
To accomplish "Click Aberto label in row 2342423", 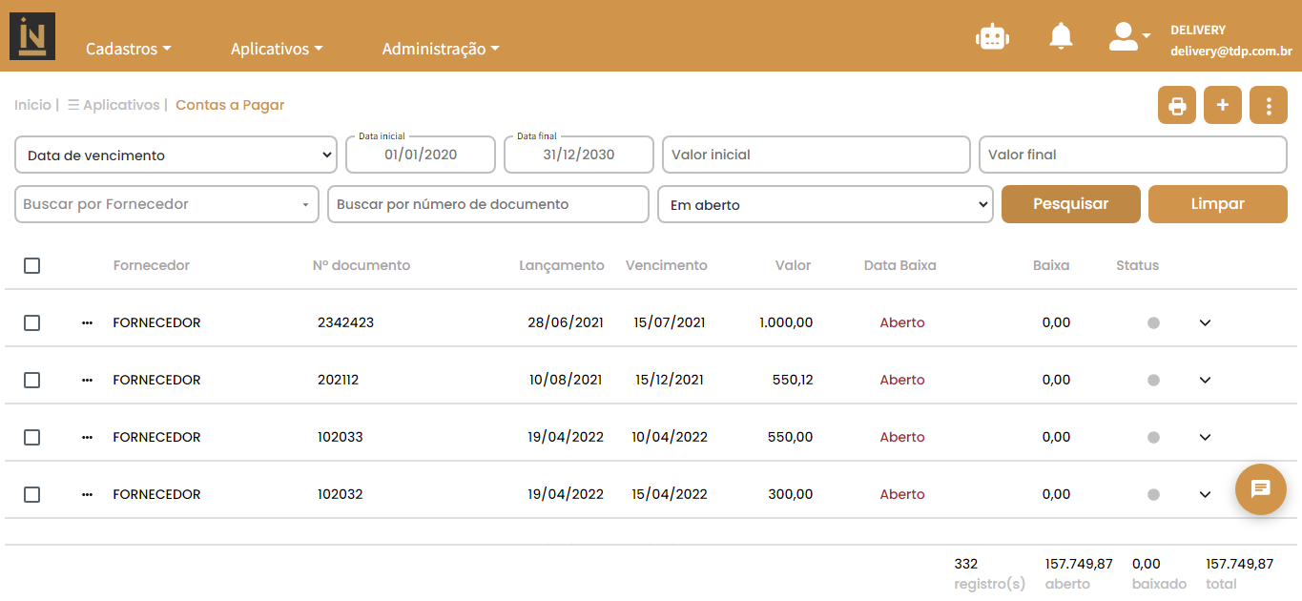I will tap(902, 323).
